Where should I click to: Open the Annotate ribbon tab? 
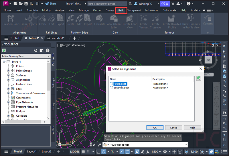(32, 10)
